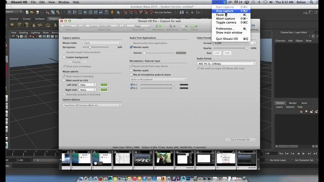Click the Maya play forward button
Viewport: 324px width, 182px height.
(x=304, y=154)
